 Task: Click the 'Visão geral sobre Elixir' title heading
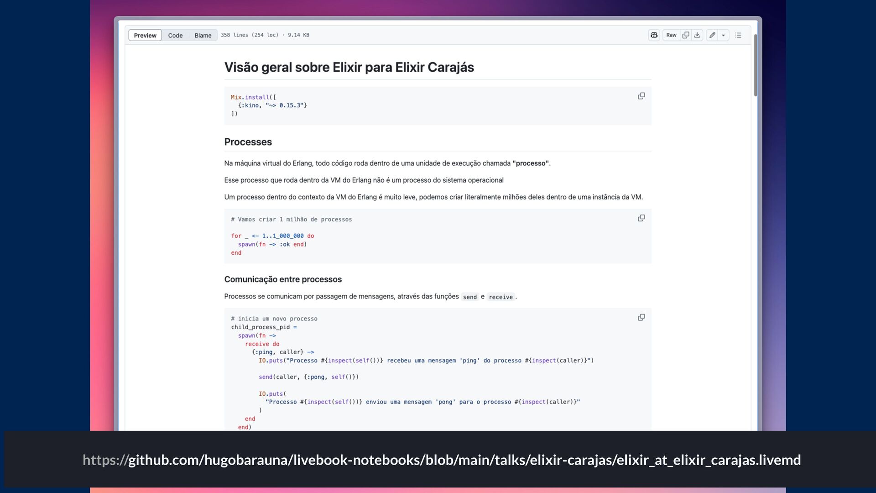[349, 68]
